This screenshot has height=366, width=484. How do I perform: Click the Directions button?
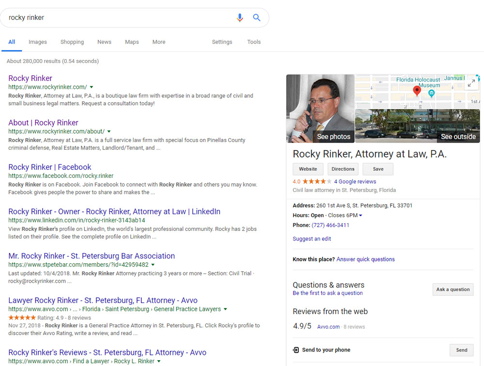click(343, 169)
